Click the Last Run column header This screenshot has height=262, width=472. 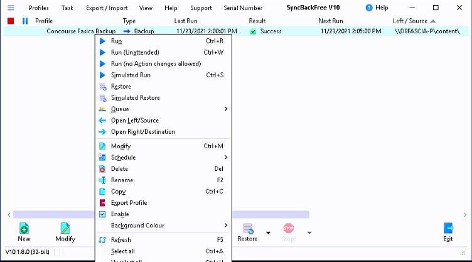click(186, 21)
